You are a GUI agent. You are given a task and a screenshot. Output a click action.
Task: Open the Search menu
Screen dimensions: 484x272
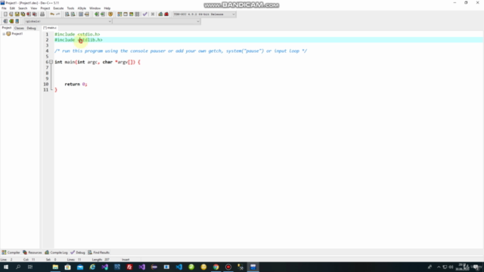click(x=23, y=8)
